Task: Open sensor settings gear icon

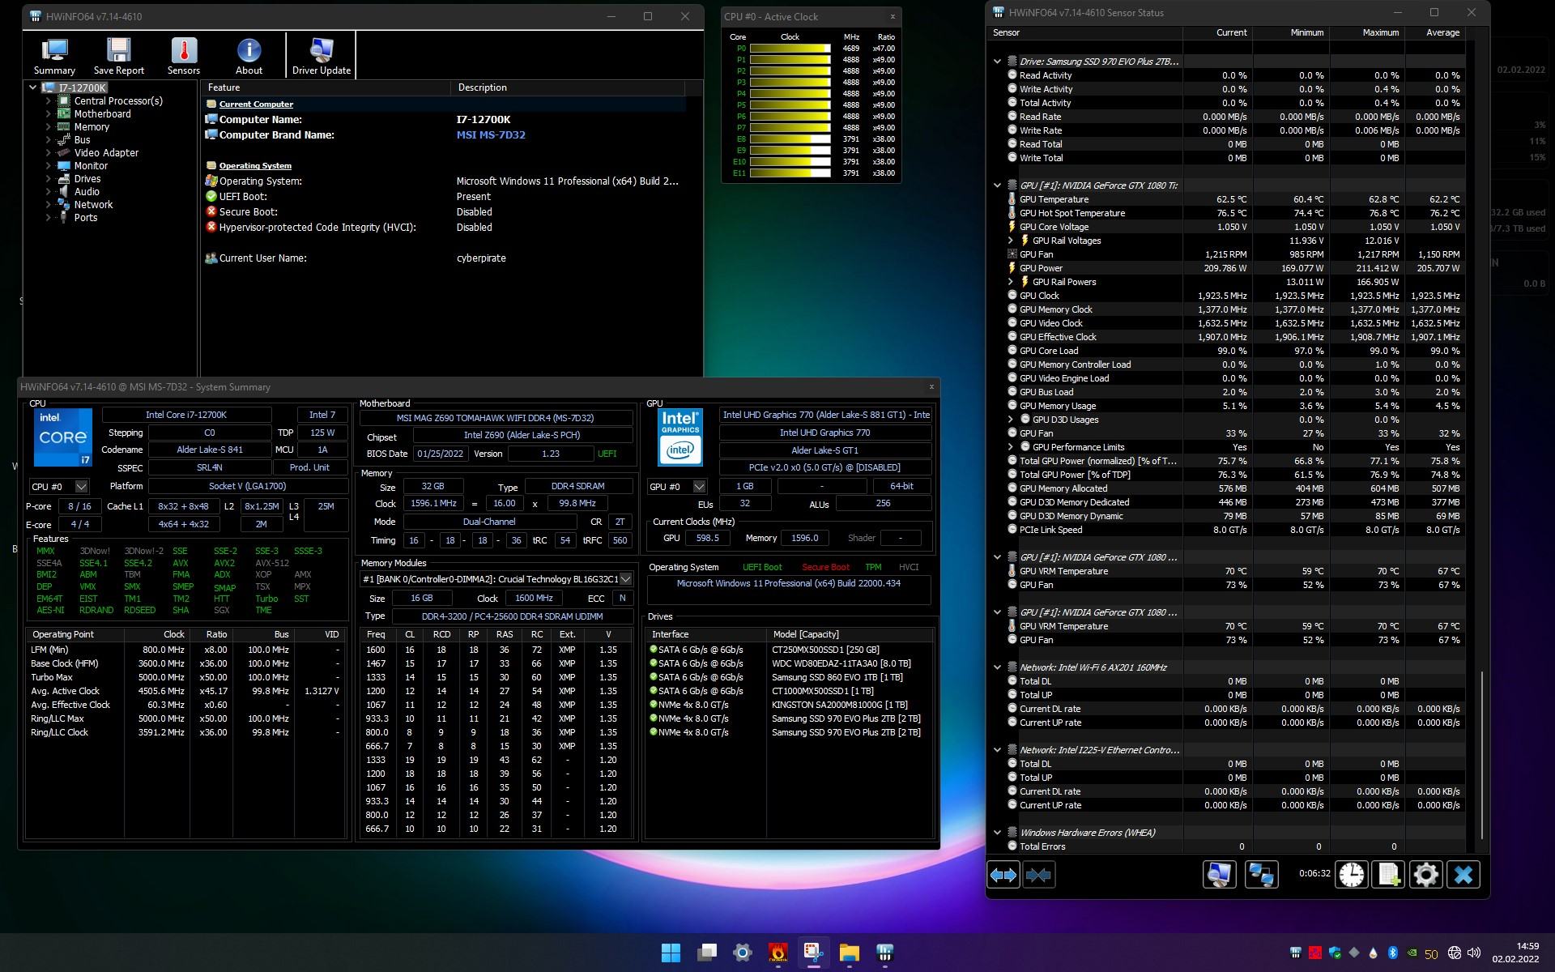Action: point(1425,875)
